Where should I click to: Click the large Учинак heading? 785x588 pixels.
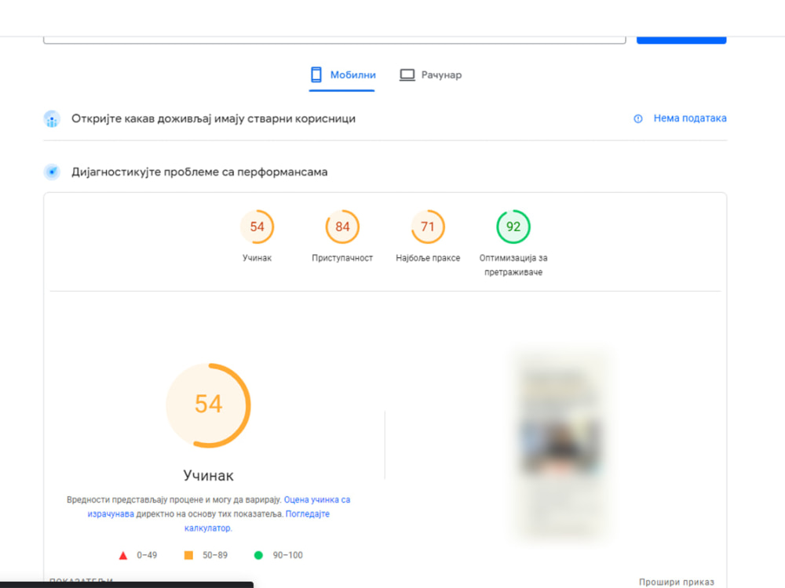[x=208, y=476]
